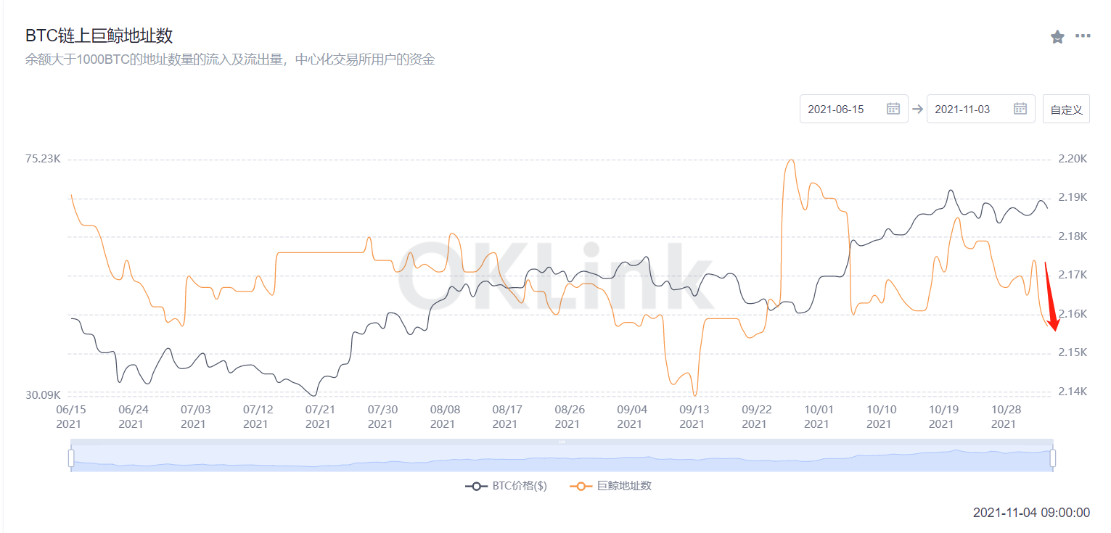Click the 自定义 custom range button
Viewport: 1111px width, 533px height.
pyautogui.click(x=1066, y=109)
